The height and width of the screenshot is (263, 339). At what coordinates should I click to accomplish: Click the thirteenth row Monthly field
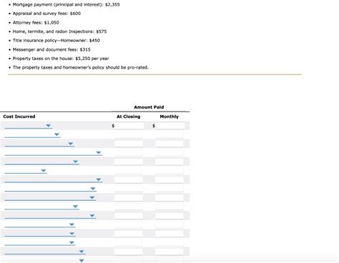click(x=169, y=234)
